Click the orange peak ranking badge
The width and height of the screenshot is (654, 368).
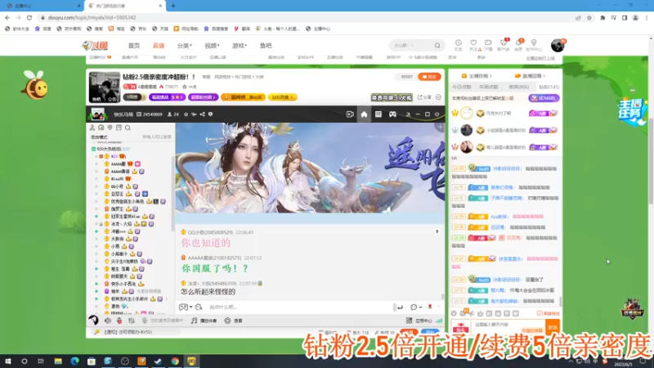click(244, 97)
